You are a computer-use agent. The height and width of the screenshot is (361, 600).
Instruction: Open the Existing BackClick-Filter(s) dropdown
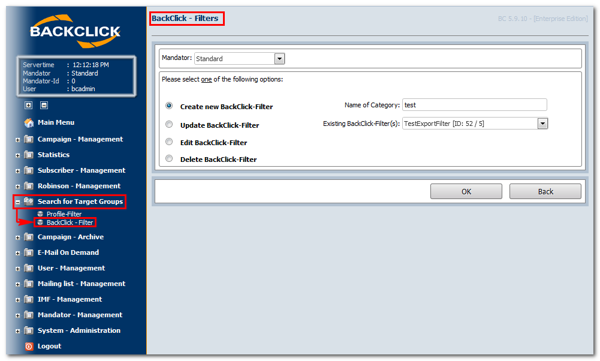(542, 124)
